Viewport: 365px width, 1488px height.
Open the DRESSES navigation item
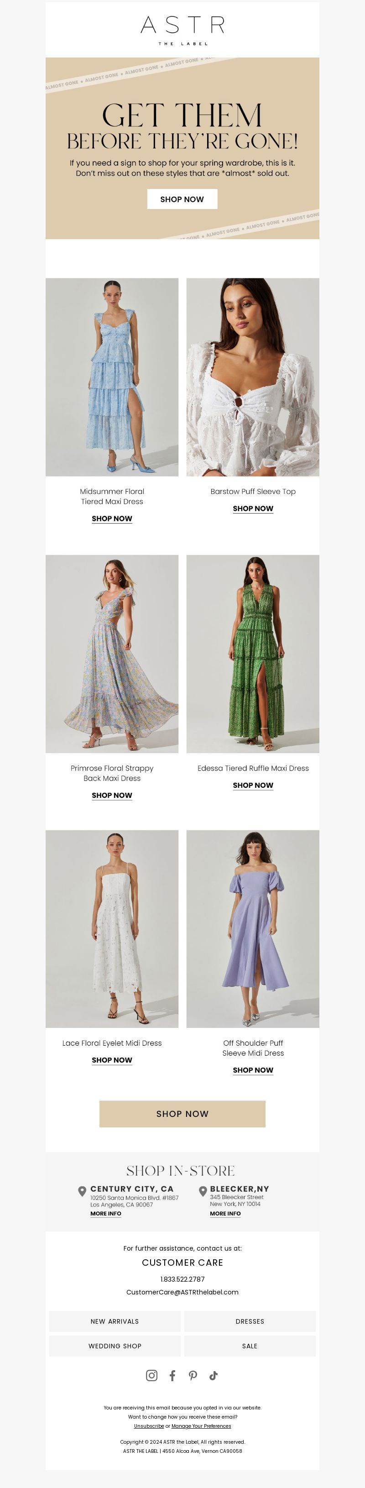(250, 1321)
